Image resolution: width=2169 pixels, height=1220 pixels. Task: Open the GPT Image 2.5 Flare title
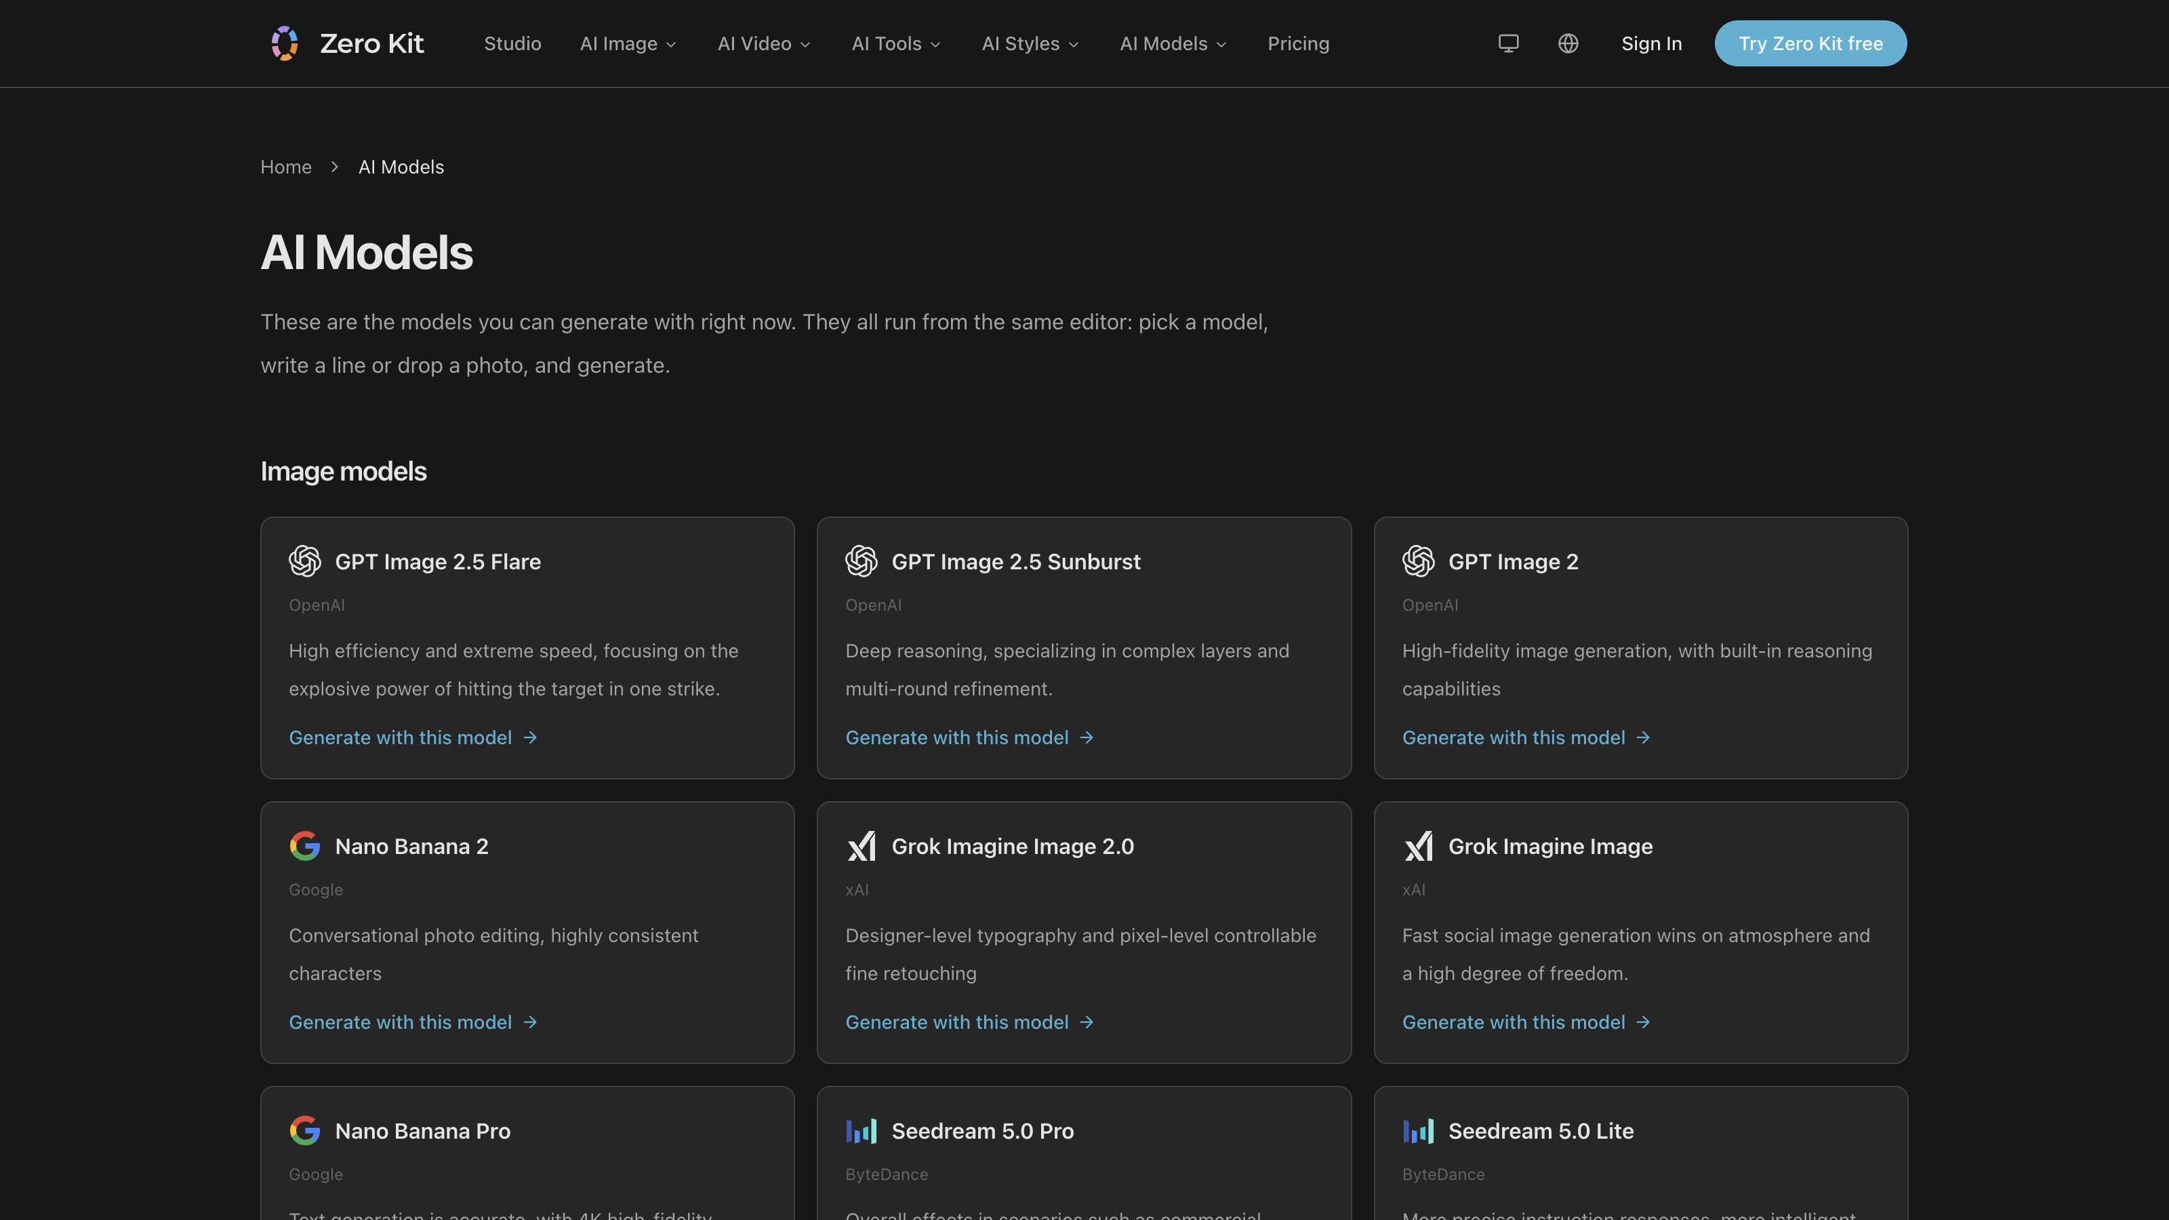point(437,562)
